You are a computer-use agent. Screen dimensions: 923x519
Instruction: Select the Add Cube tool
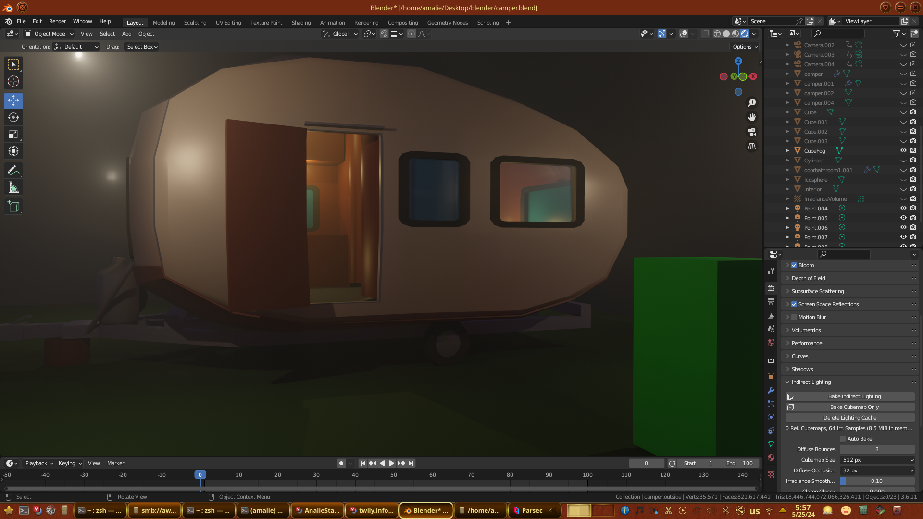13,207
